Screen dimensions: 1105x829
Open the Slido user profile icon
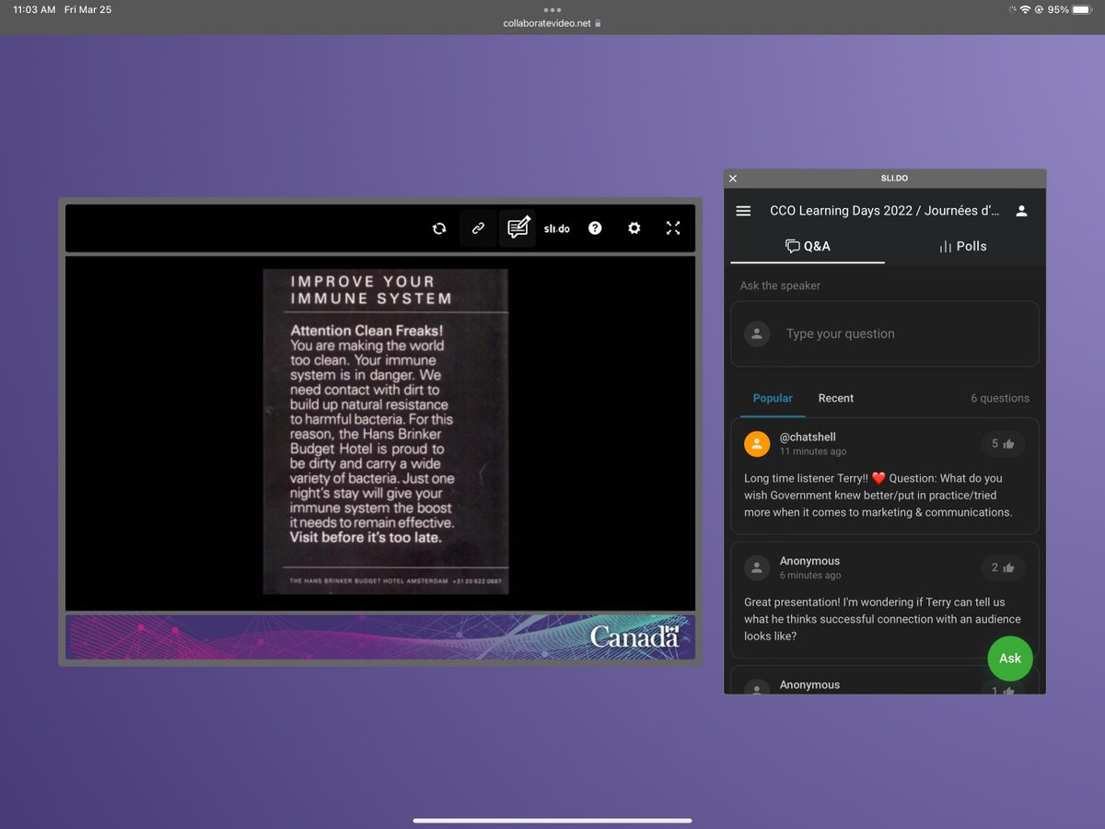click(1021, 211)
